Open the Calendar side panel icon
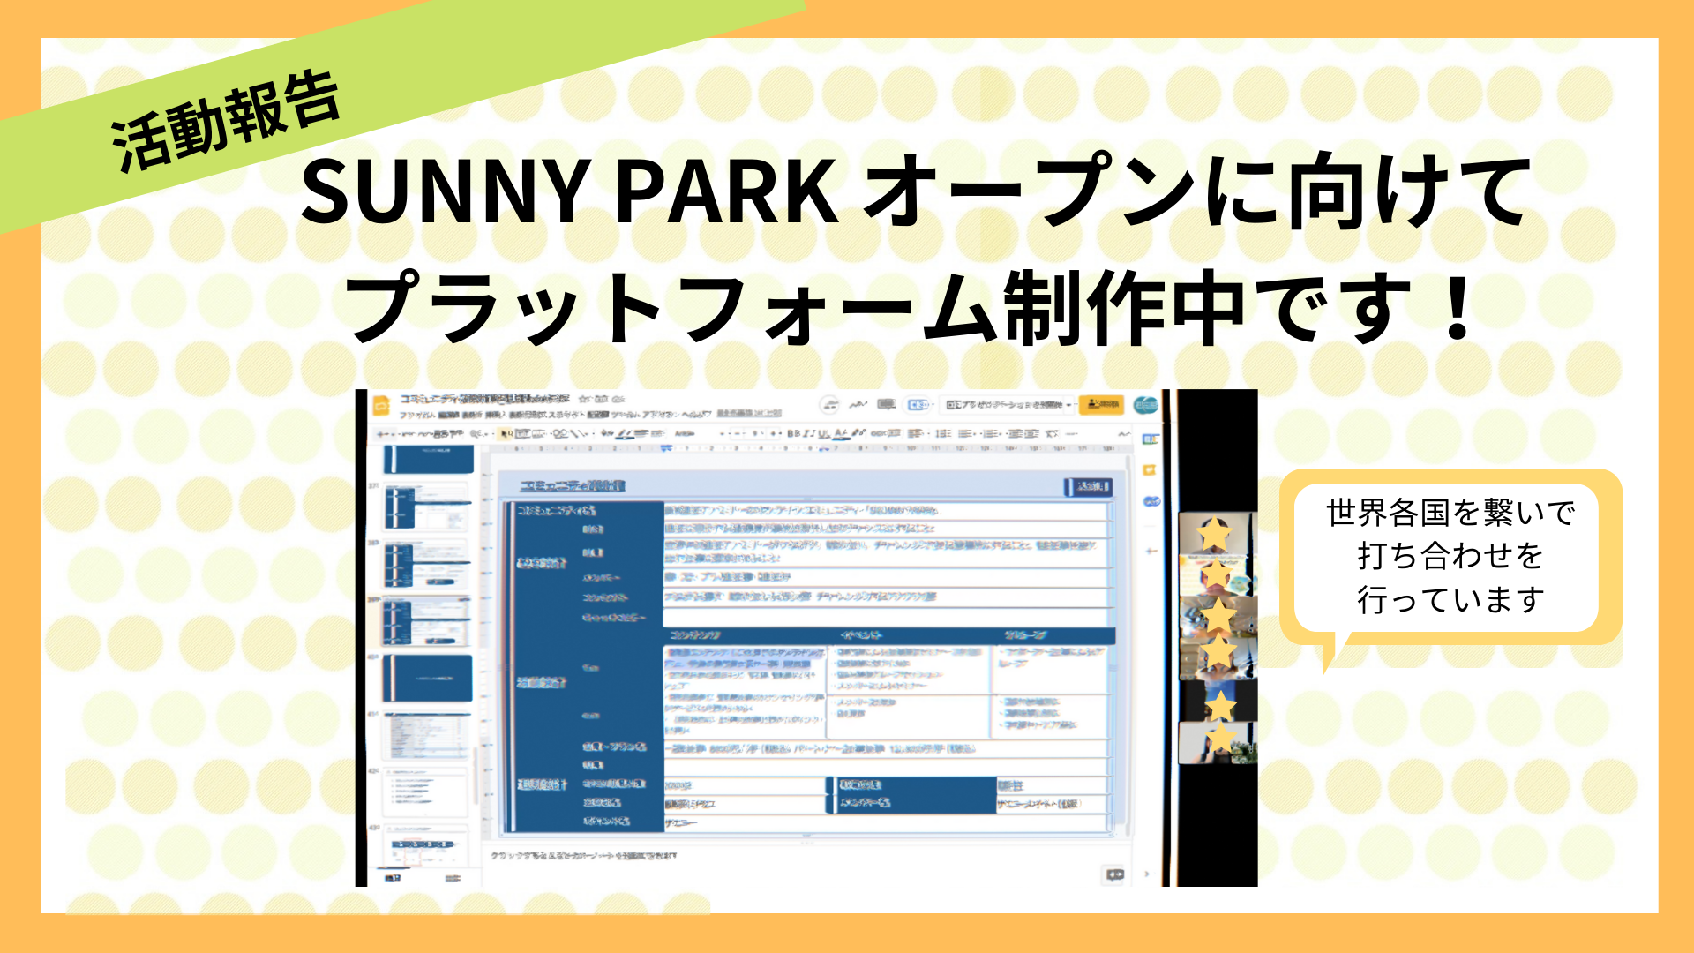Screen dimensions: 1694x953 (x=1151, y=439)
